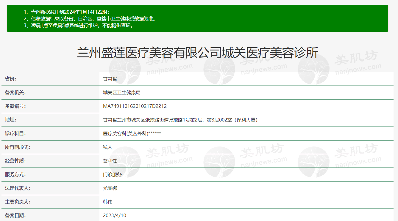398x221 pixels.
Task: Click the 诊疗科目 row label
Action: (x=15, y=134)
